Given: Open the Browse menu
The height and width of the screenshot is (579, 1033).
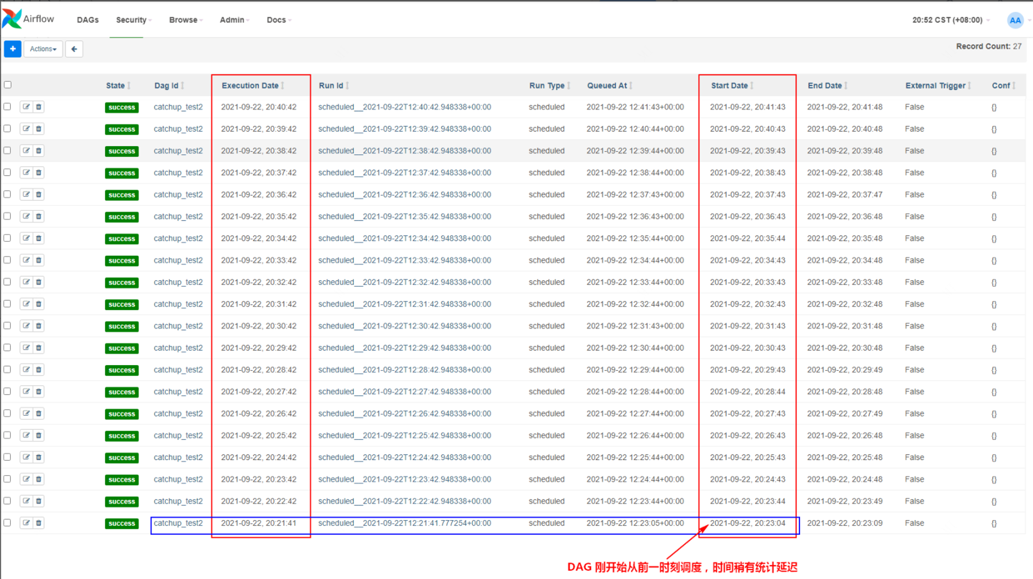Looking at the screenshot, I should (186, 20).
